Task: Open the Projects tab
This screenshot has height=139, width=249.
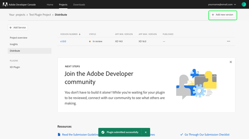Action: pos(63,5)
